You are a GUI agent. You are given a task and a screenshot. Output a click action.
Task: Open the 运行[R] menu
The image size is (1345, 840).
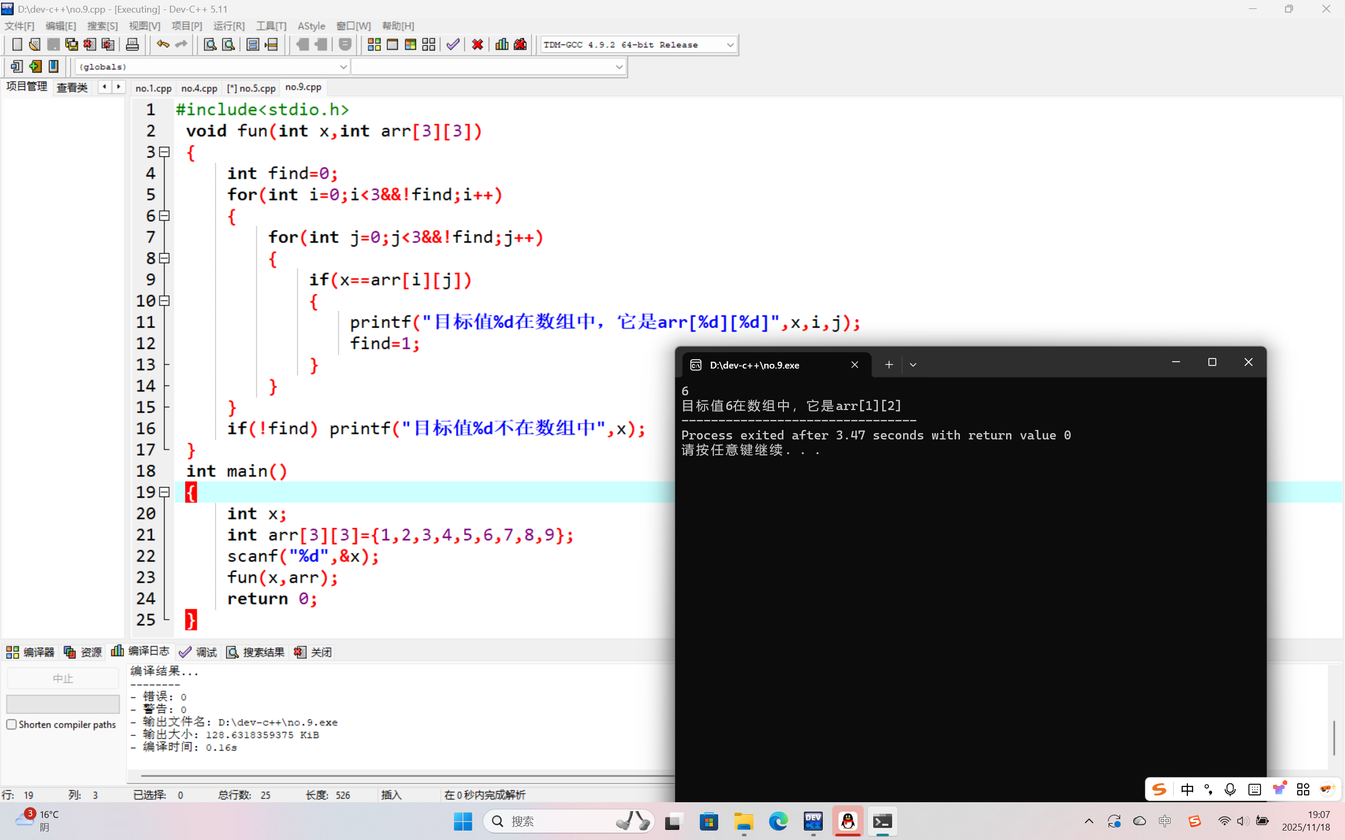229,26
